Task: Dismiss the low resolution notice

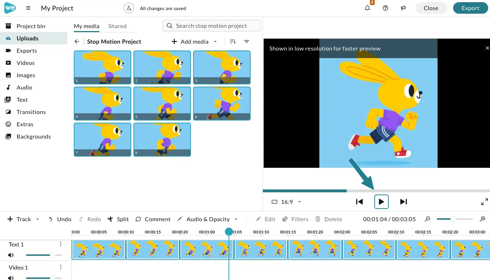Action: click(x=487, y=48)
